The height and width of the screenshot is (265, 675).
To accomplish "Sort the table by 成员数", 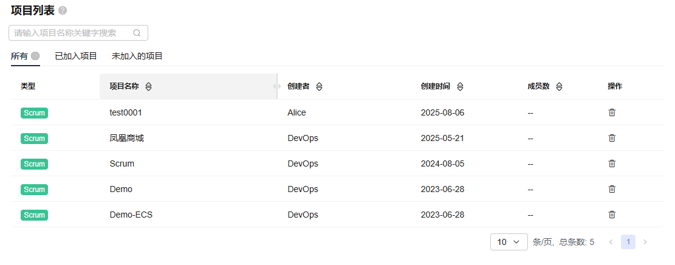I will coord(559,86).
